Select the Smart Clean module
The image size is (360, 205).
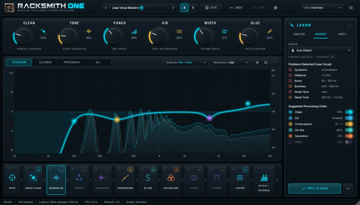(33, 180)
